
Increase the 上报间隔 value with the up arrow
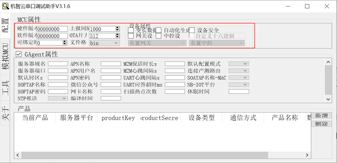117,28
